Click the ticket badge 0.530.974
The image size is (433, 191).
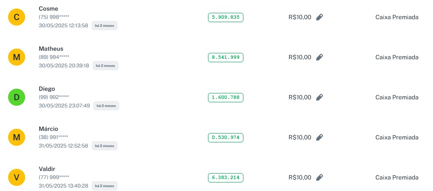(225, 138)
